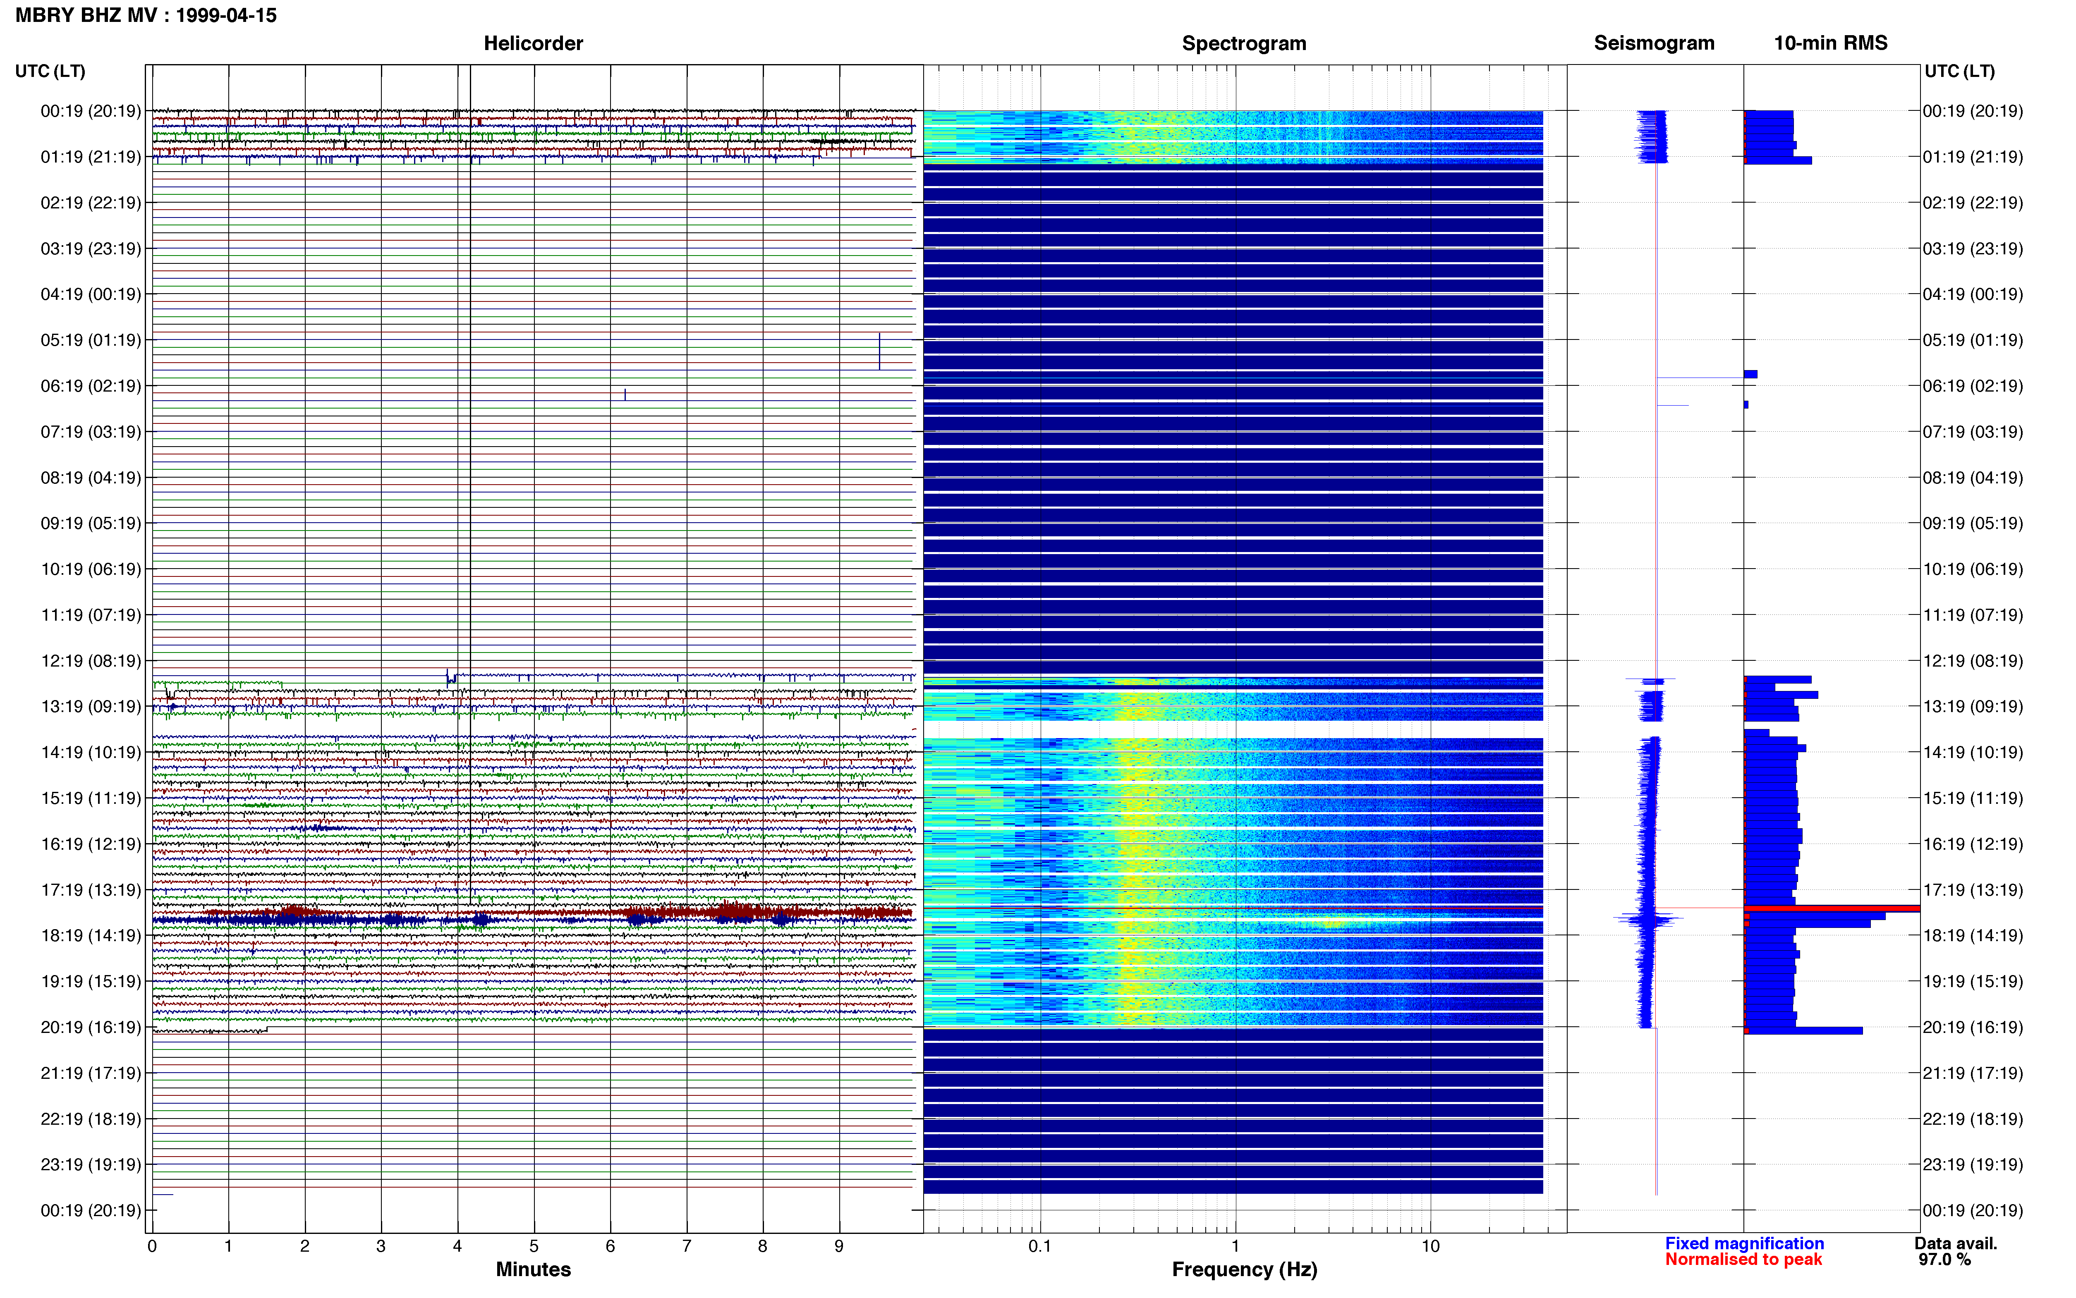Click the "5" tick on the Minutes axis
Image resolution: width=2076 pixels, height=1298 pixels.
click(534, 1246)
